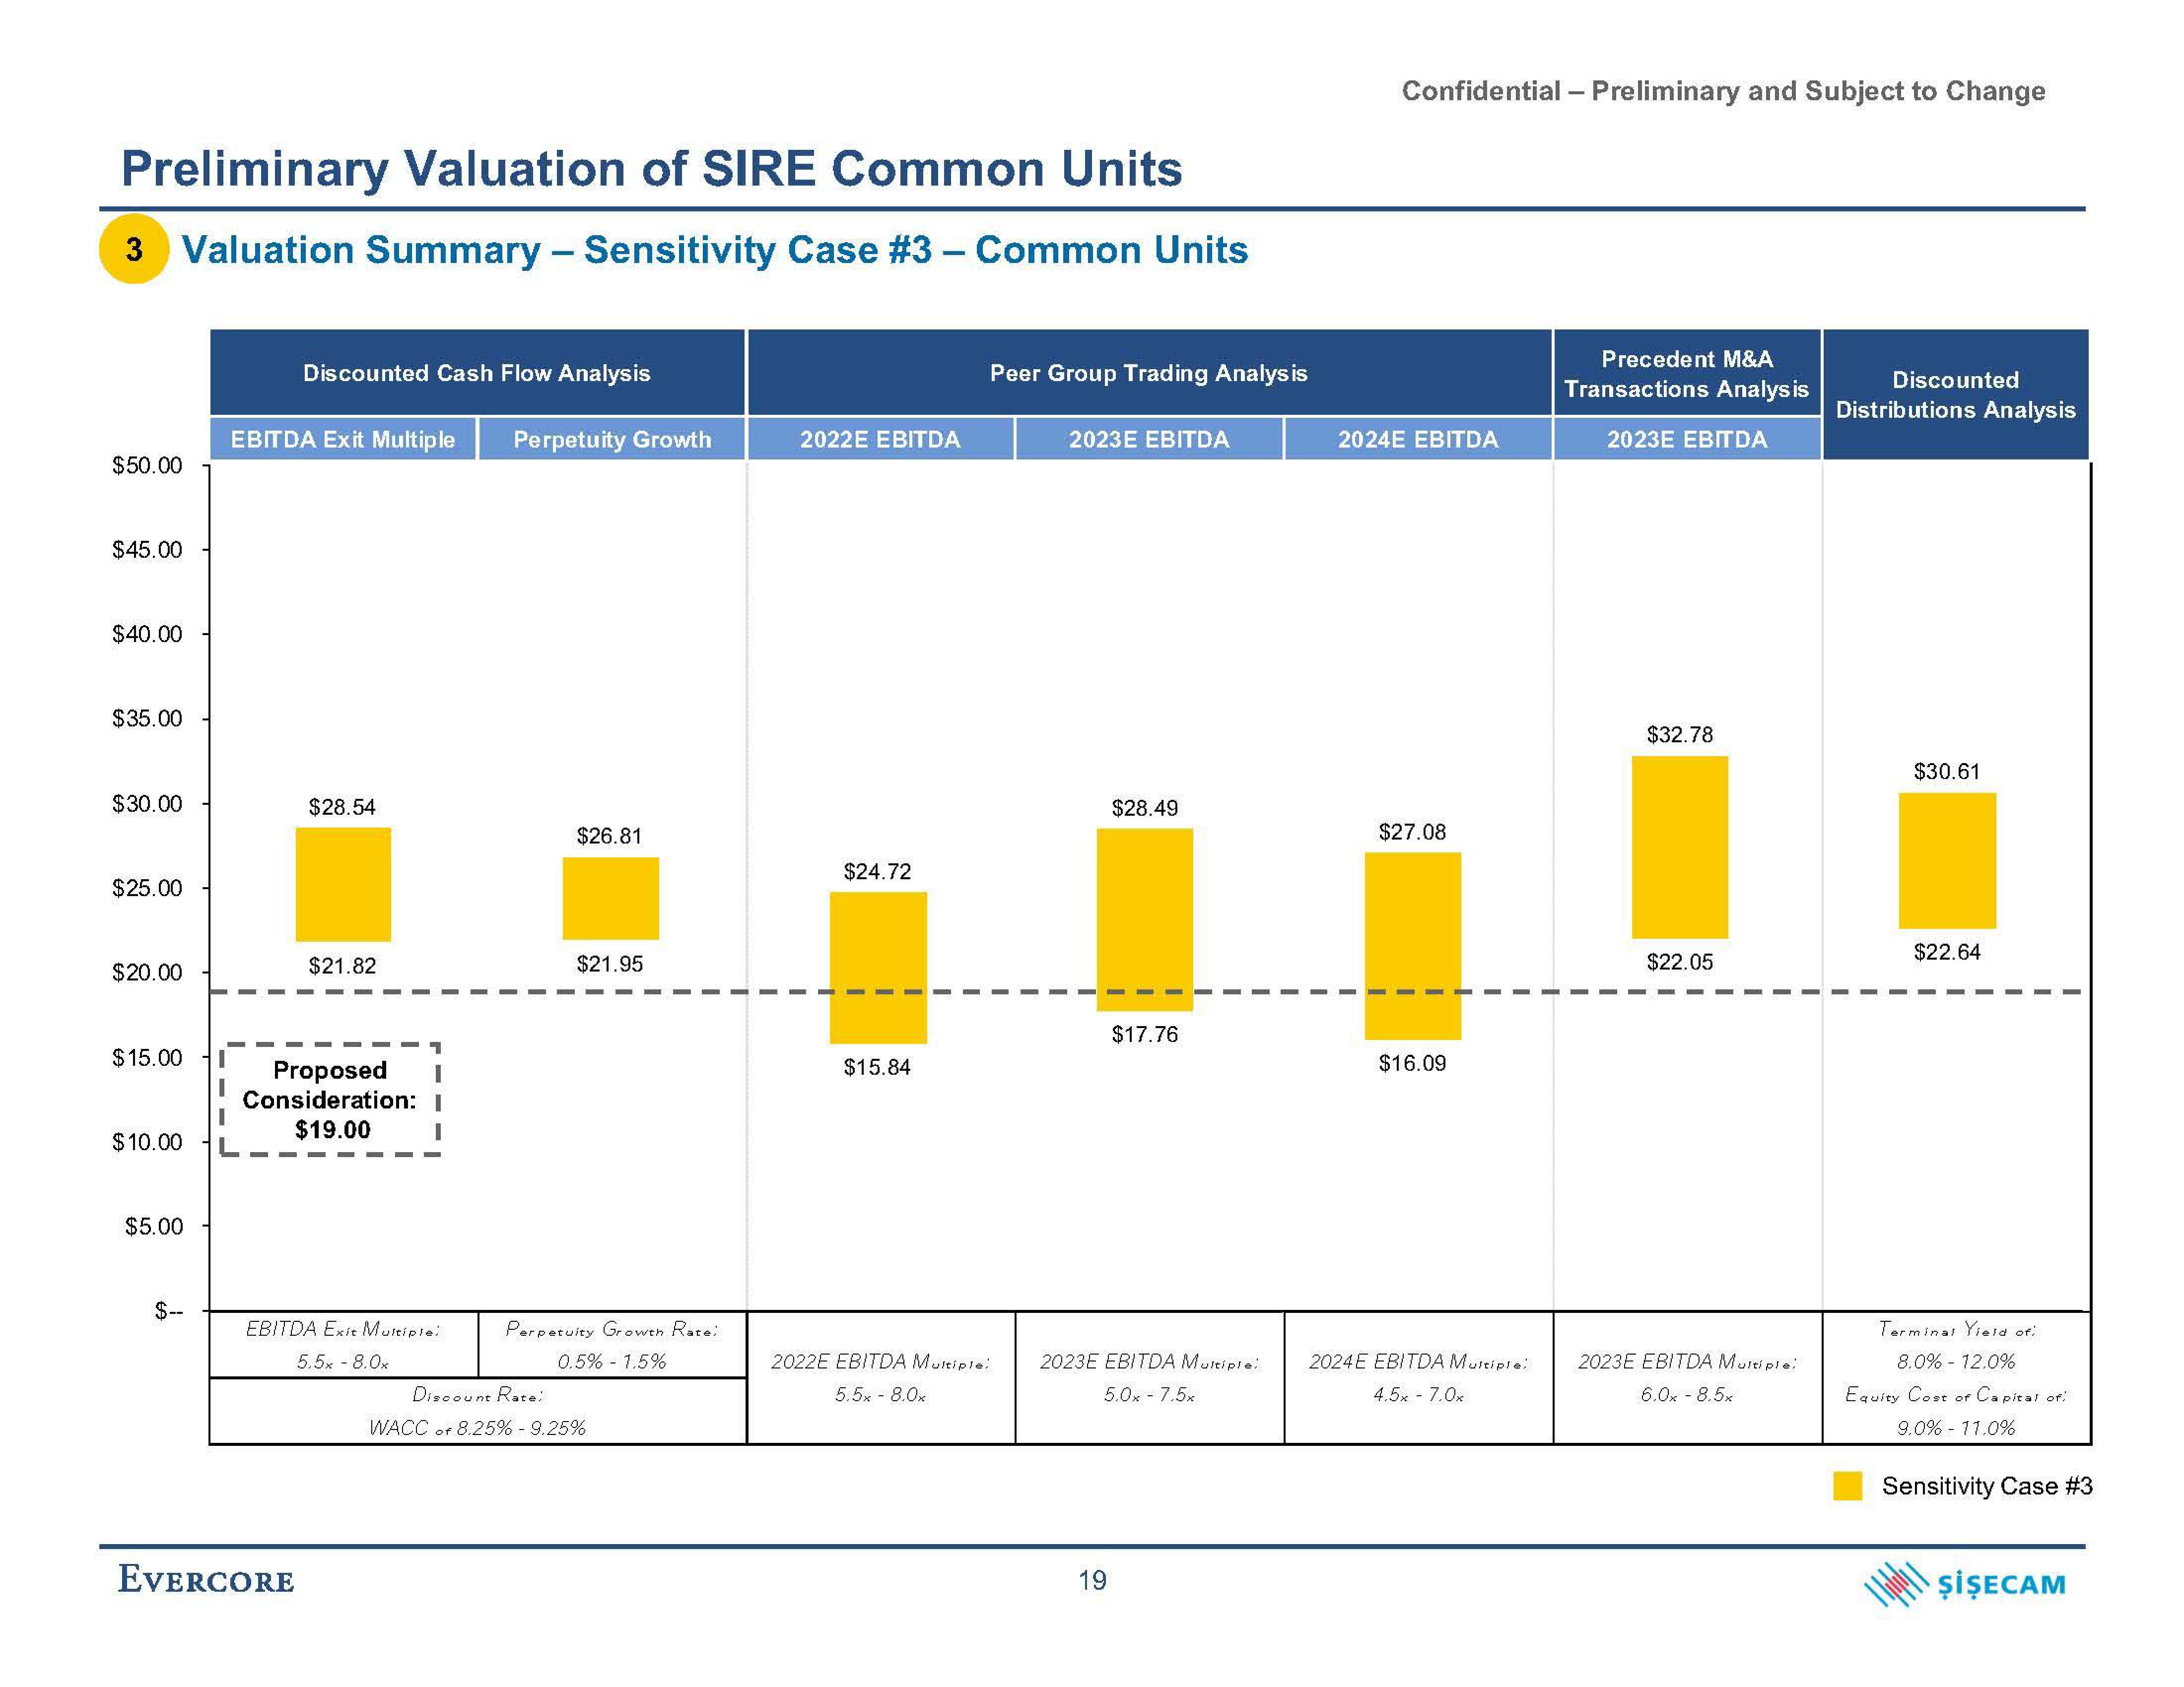Click the page number 19
The width and height of the screenshot is (2184, 1687).
coord(1092,1580)
